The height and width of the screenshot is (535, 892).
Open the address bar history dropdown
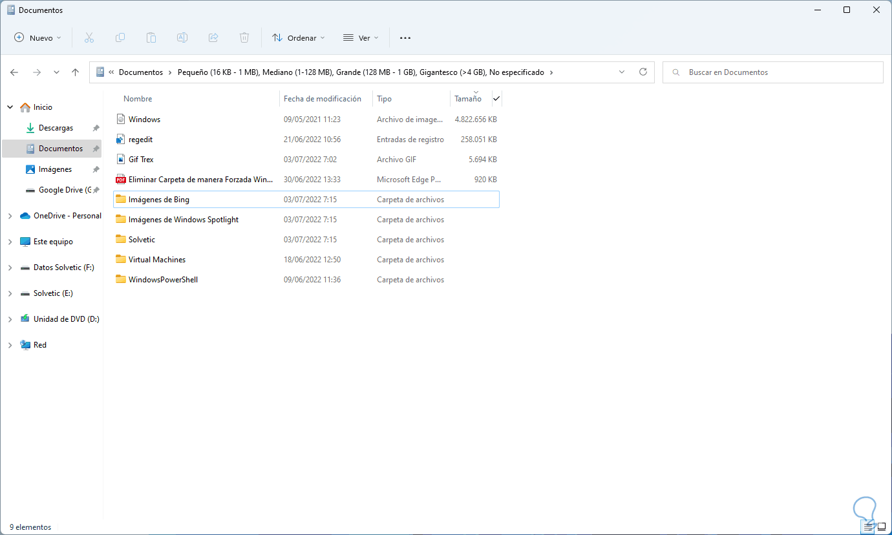[622, 72]
